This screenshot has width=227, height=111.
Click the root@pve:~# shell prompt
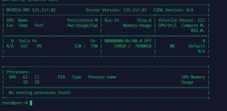click(15, 103)
